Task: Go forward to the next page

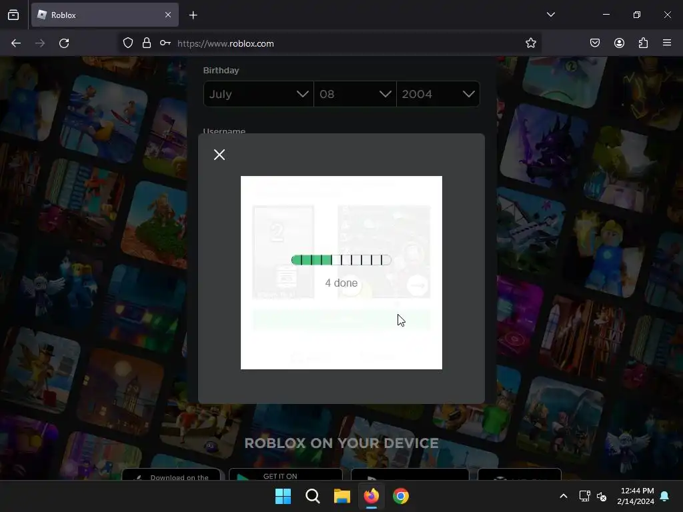Action: pyautogui.click(x=40, y=43)
